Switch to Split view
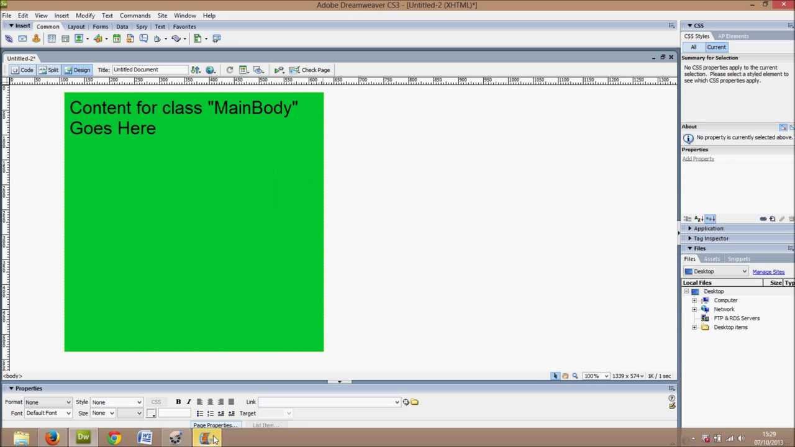Screen dimensions: 795x447 (48, 70)
